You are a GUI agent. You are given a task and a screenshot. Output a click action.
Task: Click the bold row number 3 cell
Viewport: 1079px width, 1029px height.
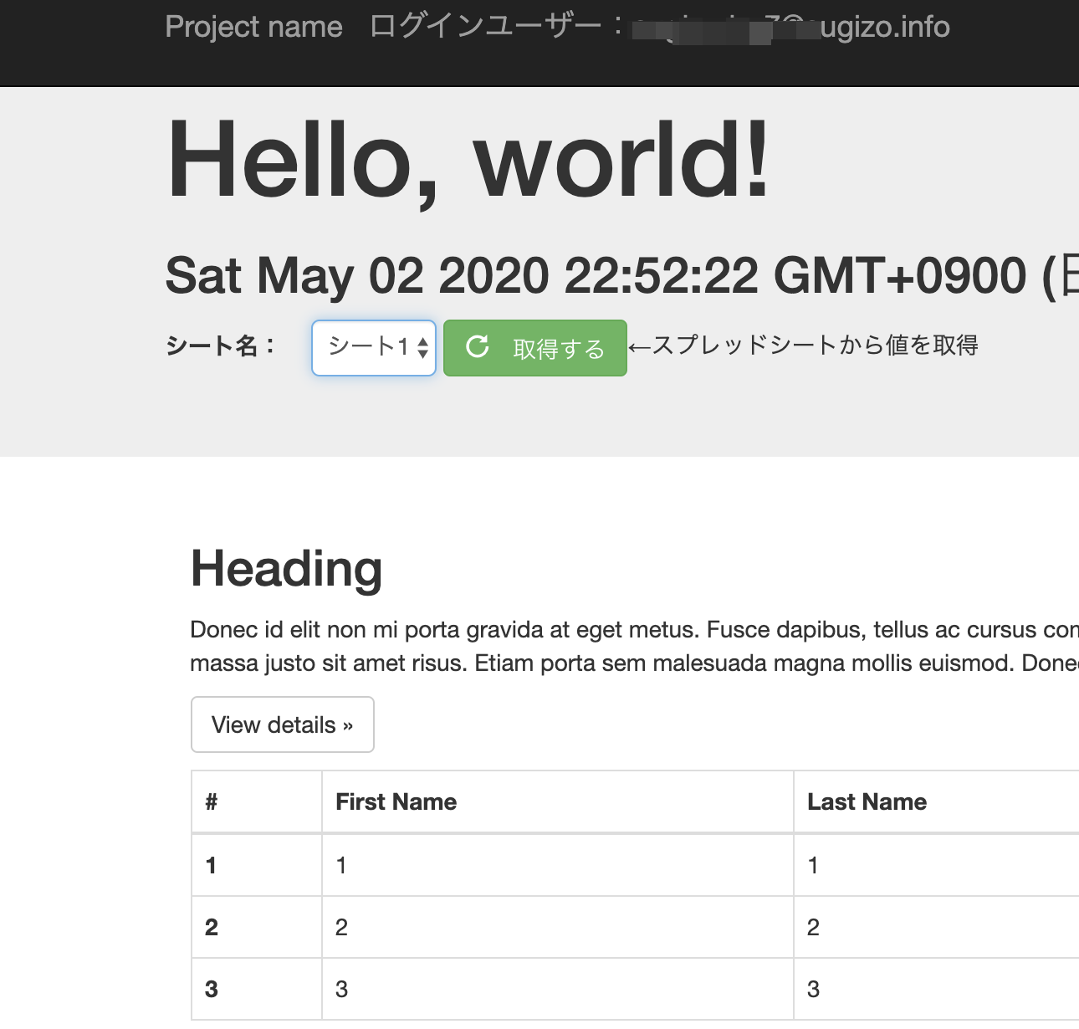(x=212, y=989)
